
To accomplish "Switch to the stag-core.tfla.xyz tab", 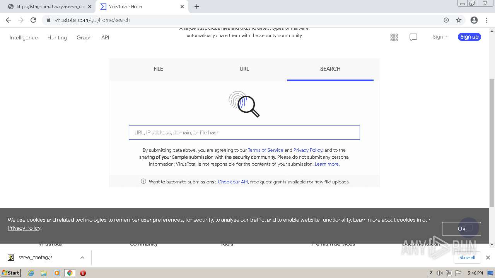I will click(x=48, y=7).
